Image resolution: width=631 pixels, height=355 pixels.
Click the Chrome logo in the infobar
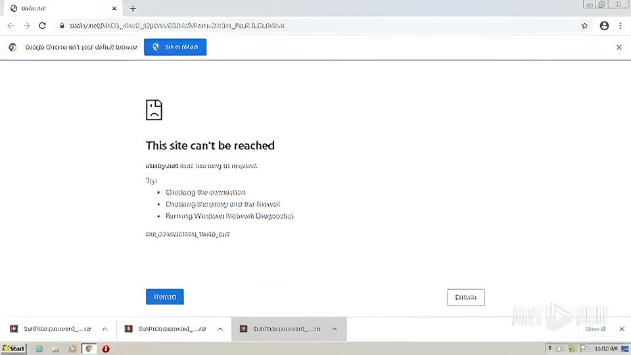click(x=13, y=47)
